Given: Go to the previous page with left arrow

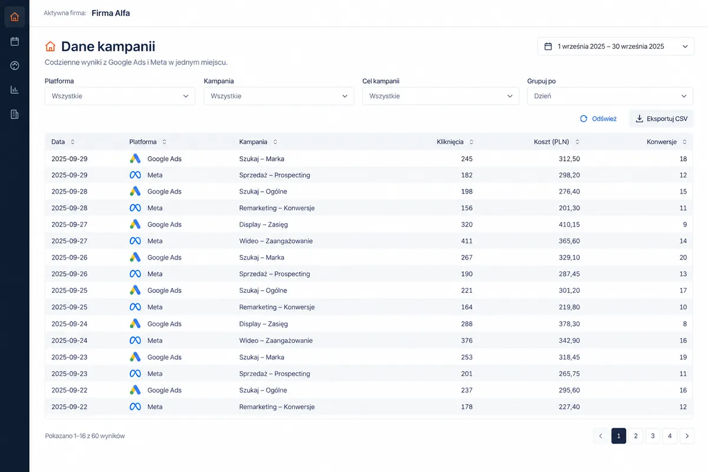Looking at the screenshot, I should [601, 436].
